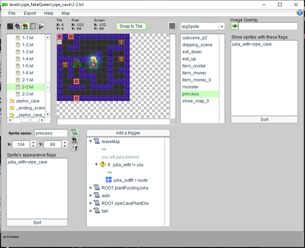Collapse the leaveMap trigger node
This screenshot has width=305, height=248.
coord(91,141)
